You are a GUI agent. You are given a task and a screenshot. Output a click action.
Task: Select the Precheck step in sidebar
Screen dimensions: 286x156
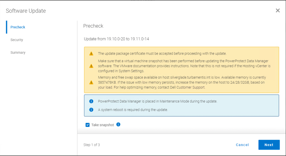(18, 27)
